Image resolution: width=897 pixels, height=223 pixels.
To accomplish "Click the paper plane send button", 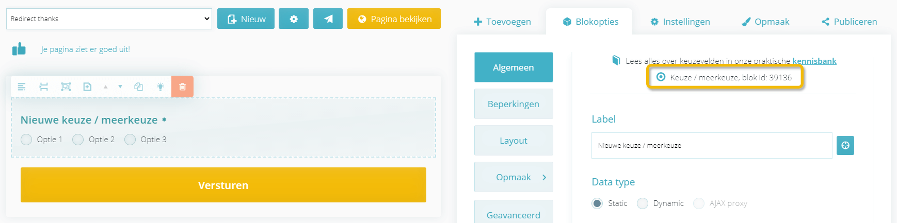I will coord(328,19).
